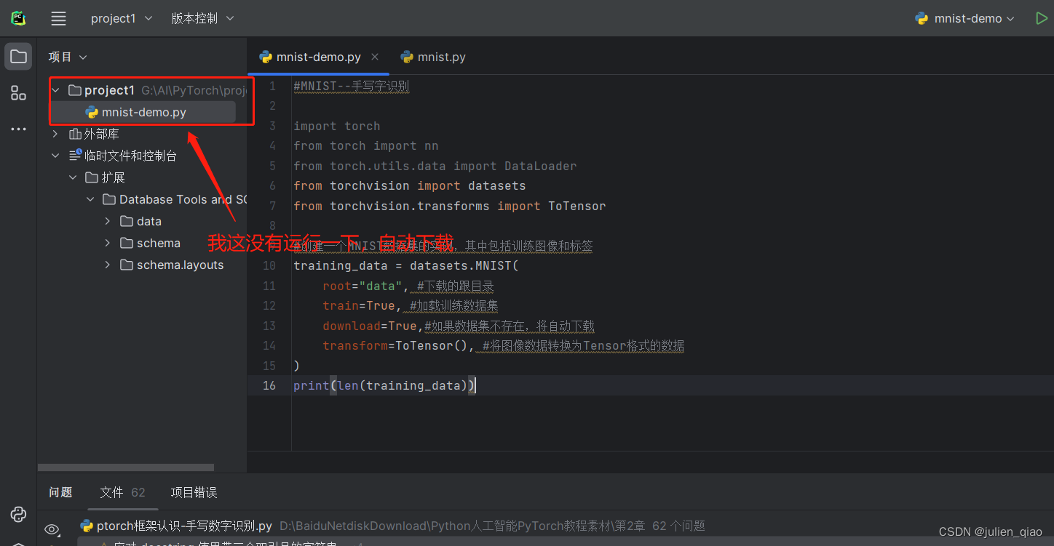
Task: Collapse the 扩展 folder
Action: click(x=73, y=177)
